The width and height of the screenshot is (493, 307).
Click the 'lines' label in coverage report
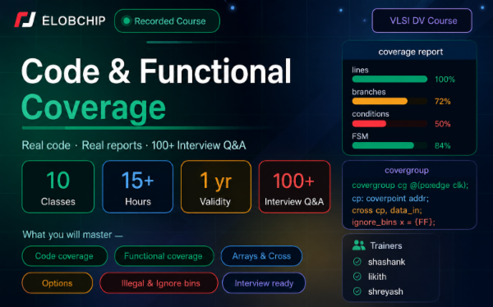coord(360,70)
